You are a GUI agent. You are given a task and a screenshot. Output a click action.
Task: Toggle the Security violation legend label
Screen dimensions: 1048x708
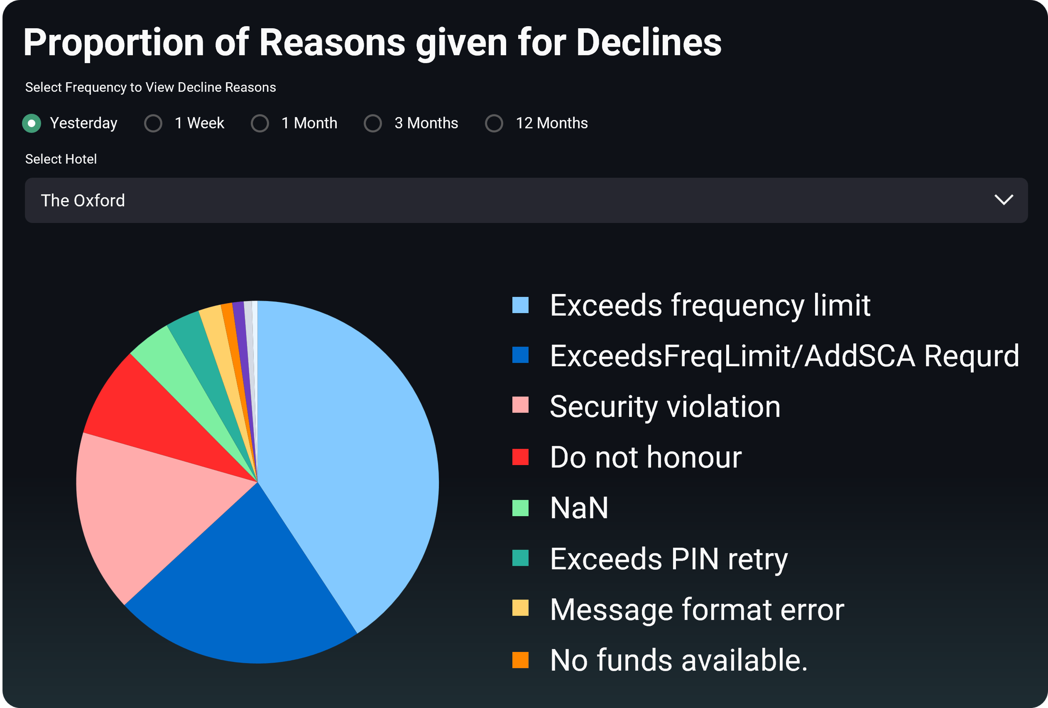pyautogui.click(x=665, y=407)
